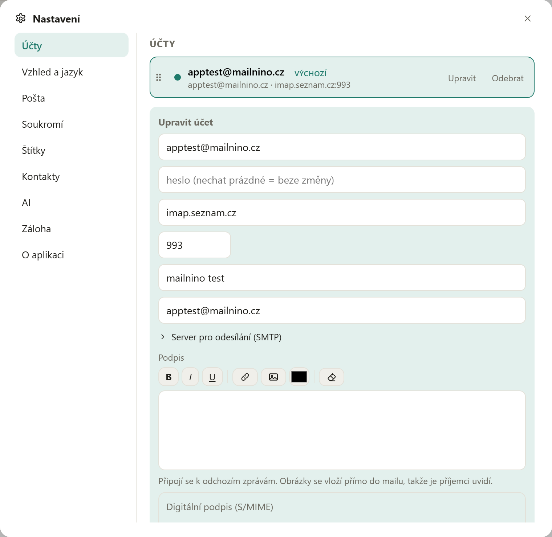Go to Soukromí settings

click(72, 124)
